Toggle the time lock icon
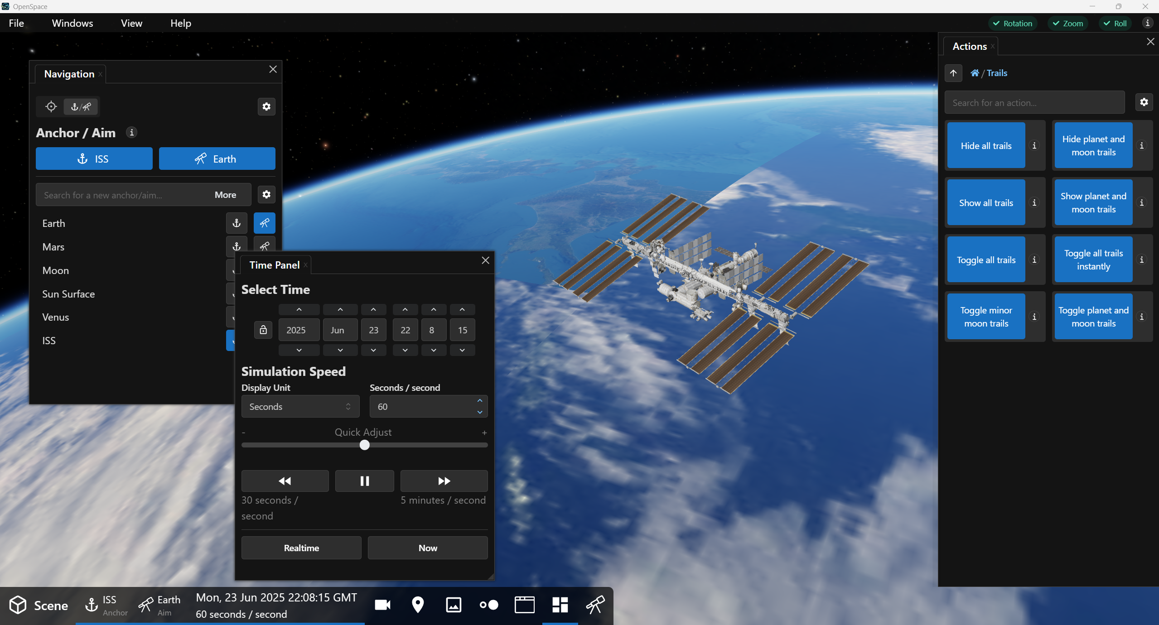This screenshot has width=1159, height=625. click(263, 330)
